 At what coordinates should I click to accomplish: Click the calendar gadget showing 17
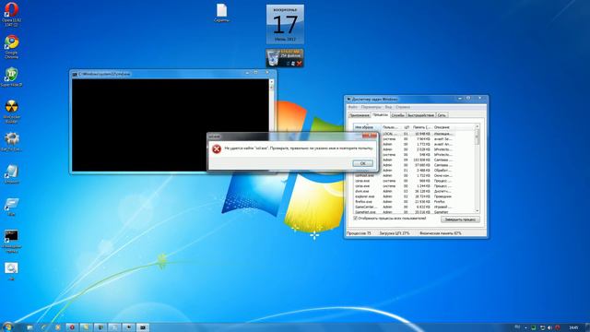[285, 25]
